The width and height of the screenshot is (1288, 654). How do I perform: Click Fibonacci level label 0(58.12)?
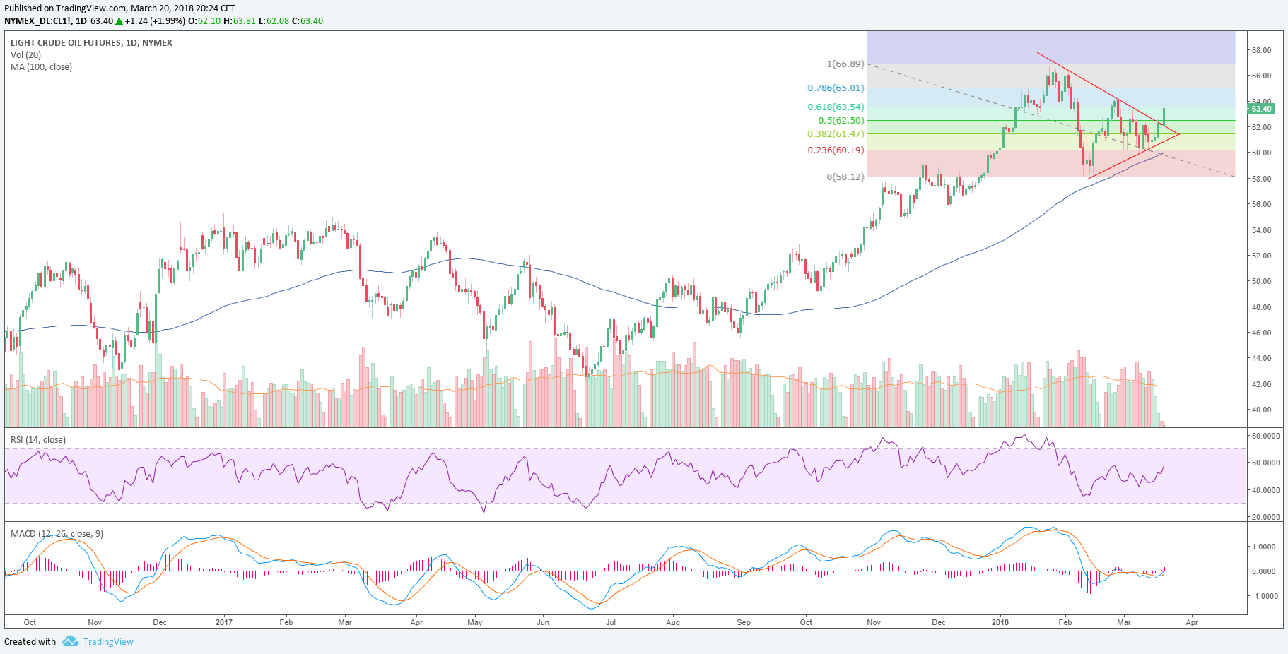(x=845, y=177)
